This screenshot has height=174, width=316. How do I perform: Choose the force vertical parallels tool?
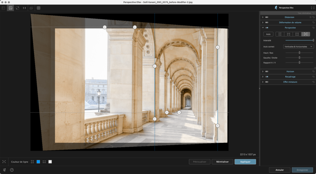tap(280, 34)
